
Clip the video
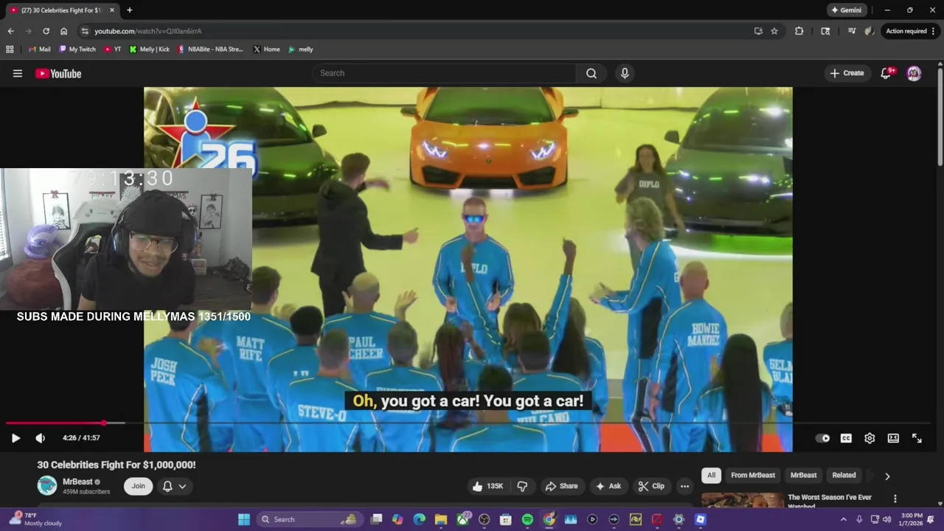pos(651,486)
